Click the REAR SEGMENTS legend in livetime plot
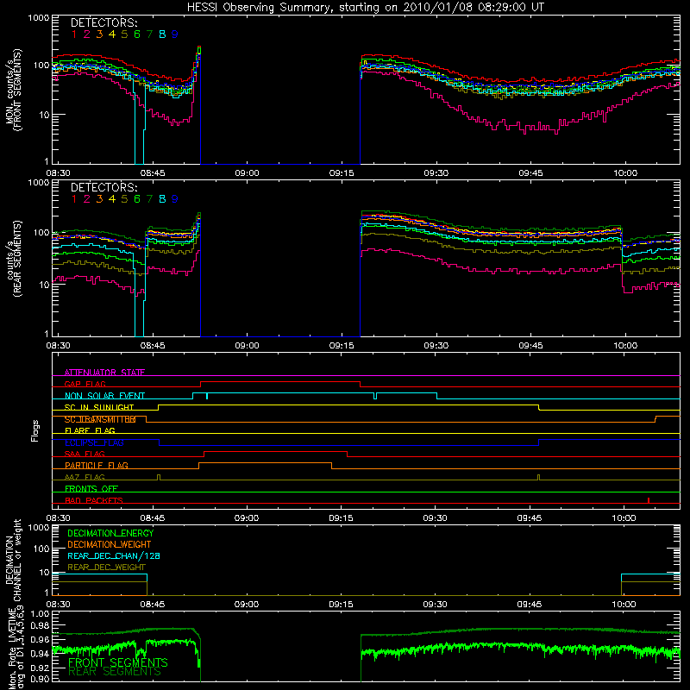The image size is (690, 690). (x=115, y=672)
